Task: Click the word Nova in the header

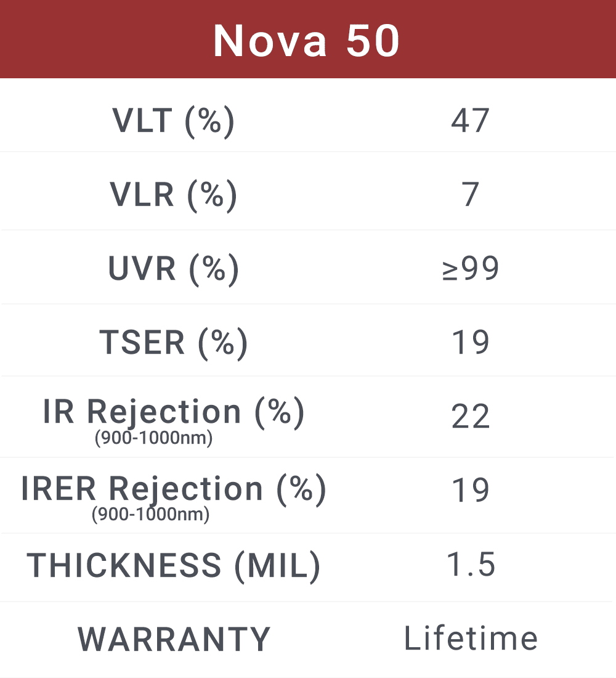Action: pyautogui.click(x=268, y=41)
